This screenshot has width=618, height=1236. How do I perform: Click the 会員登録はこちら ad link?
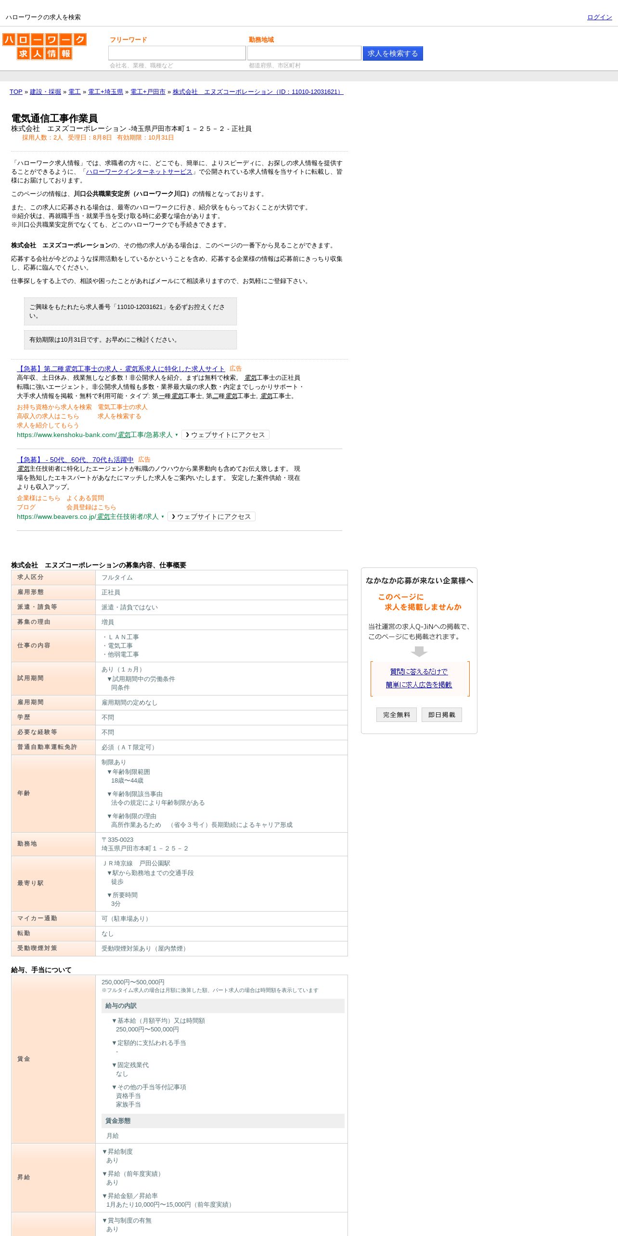click(x=91, y=507)
